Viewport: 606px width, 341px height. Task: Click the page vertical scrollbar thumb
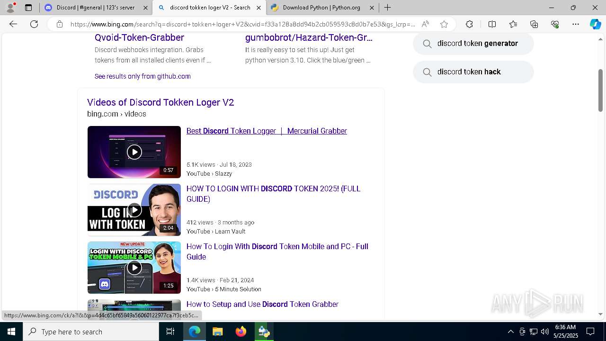601,90
